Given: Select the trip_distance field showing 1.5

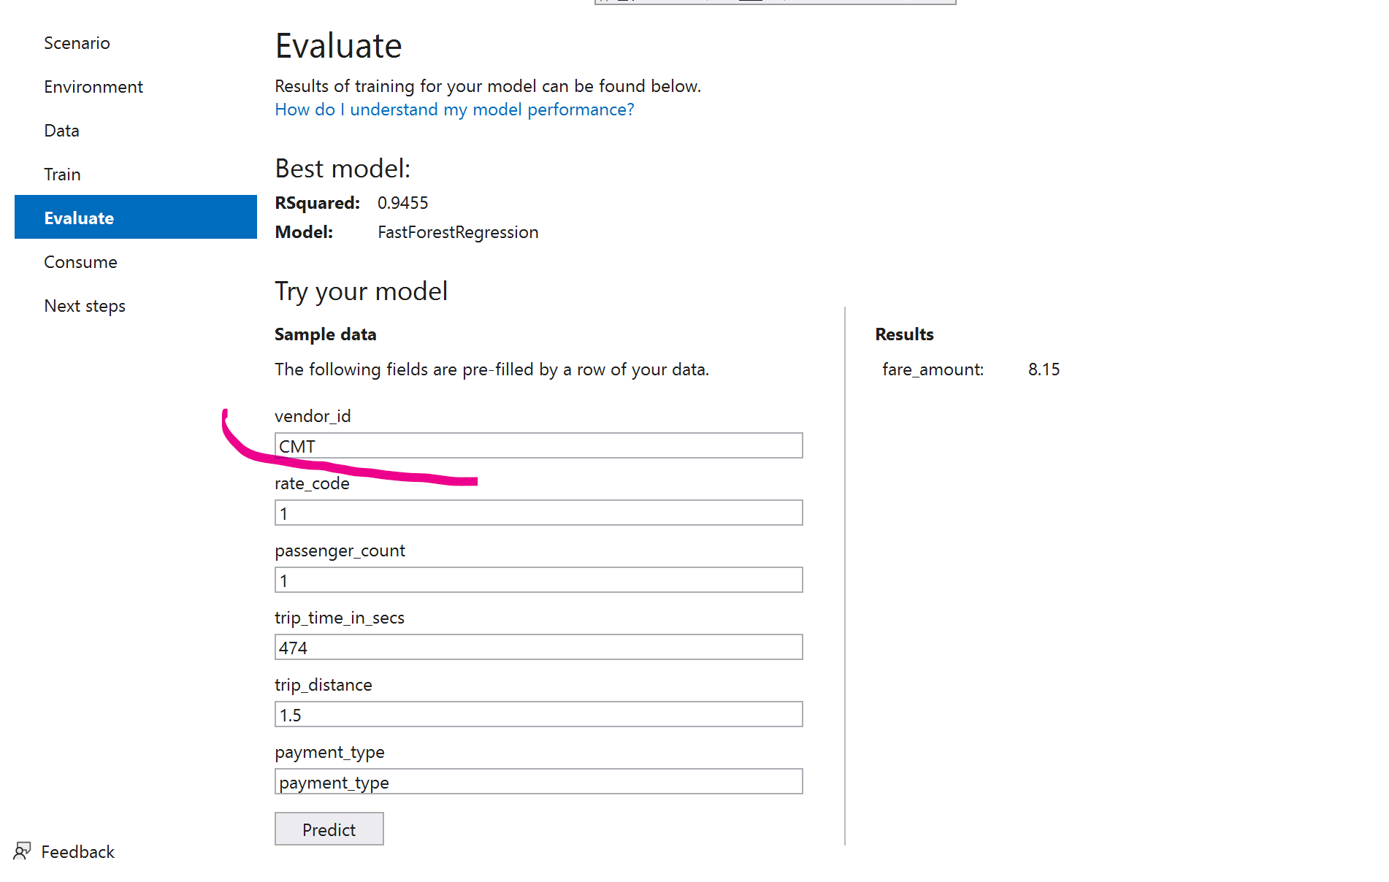Looking at the screenshot, I should [538, 714].
